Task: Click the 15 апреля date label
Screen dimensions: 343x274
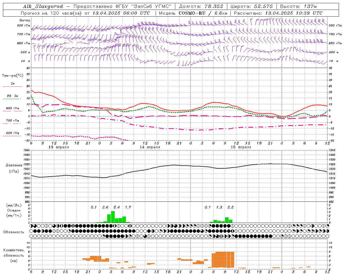Action: [x=241, y=147]
